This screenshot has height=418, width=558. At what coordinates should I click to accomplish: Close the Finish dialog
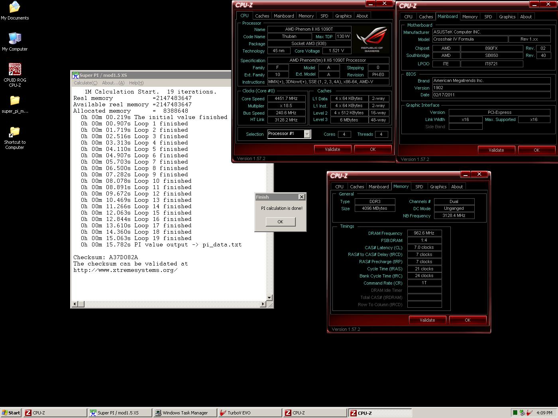[x=302, y=197]
